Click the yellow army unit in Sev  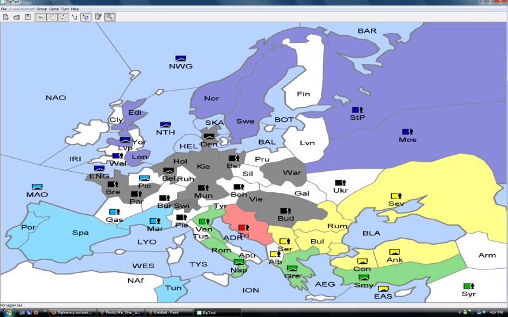click(x=396, y=197)
